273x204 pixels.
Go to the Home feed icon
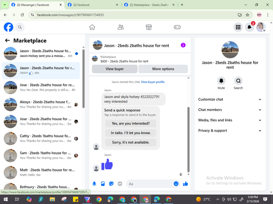click(92, 27)
